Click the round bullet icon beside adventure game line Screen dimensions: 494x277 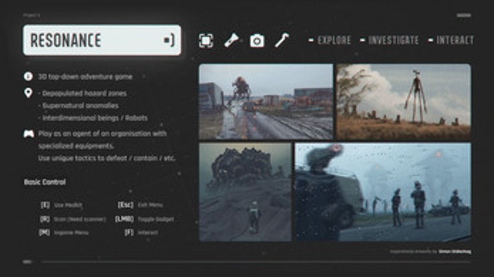point(28,77)
